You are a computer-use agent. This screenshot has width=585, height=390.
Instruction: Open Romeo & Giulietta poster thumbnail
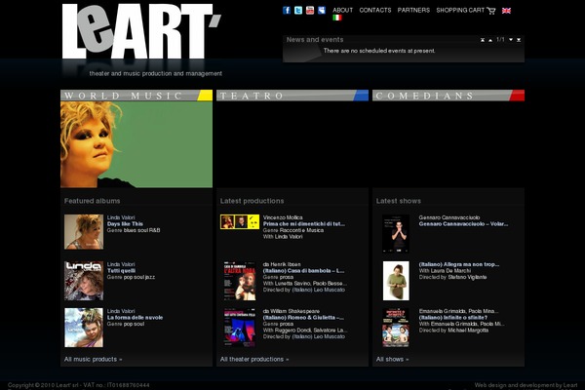pyautogui.click(x=240, y=328)
